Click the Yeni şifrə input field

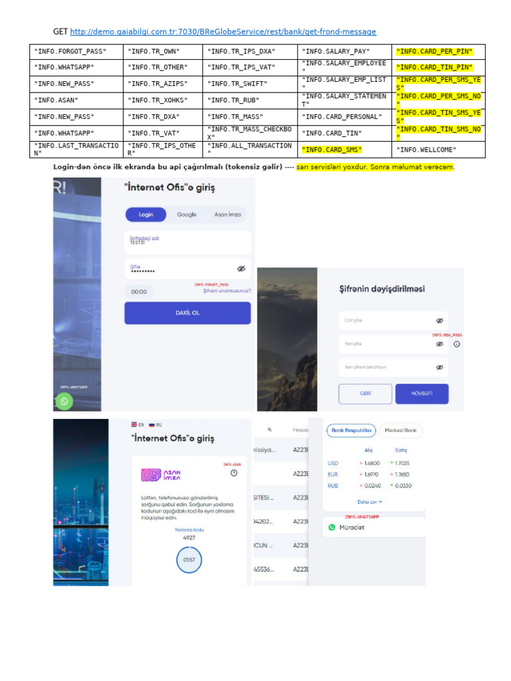point(394,344)
